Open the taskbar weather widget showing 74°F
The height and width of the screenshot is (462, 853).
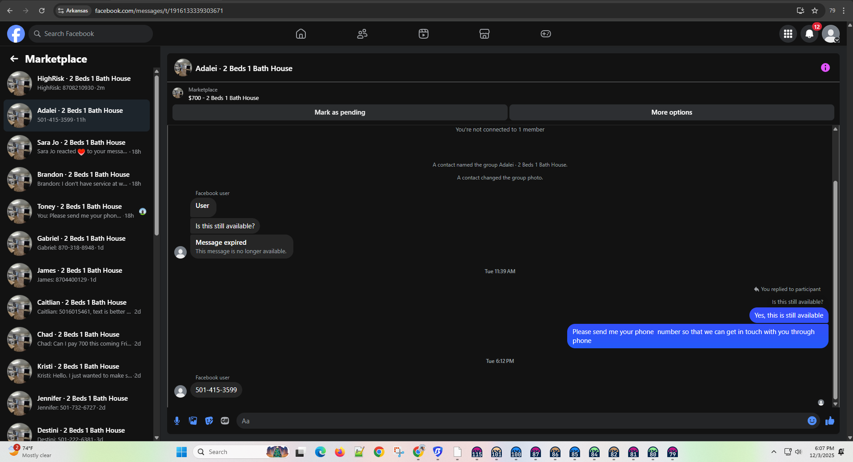30,452
